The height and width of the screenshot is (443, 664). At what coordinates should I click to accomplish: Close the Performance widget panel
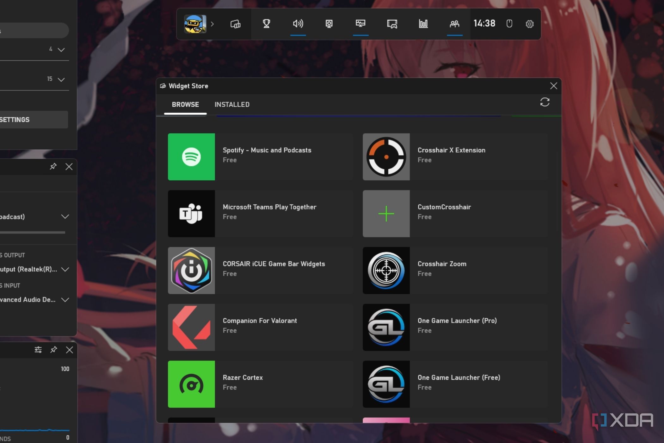[x=69, y=350]
